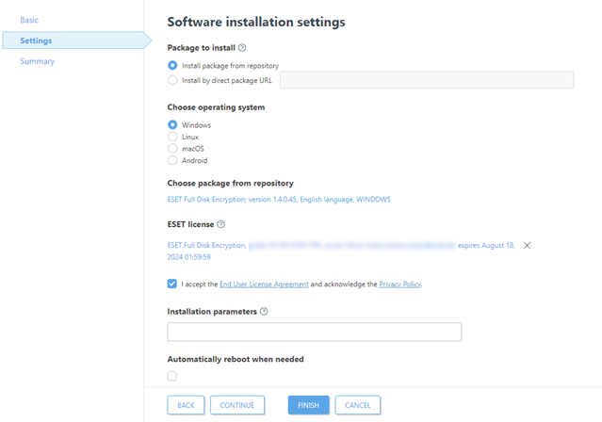Open help icon beside Installation parameters

(x=264, y=312)
